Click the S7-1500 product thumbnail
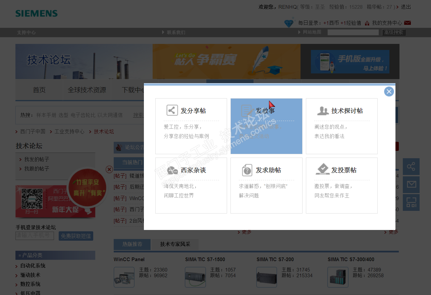This screenshot has height=295, width=431. pyautogui.click(x=196, y=277)
